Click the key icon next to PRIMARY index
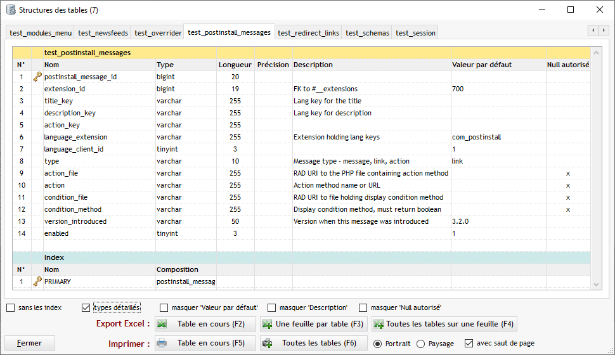 pos(37,281)
